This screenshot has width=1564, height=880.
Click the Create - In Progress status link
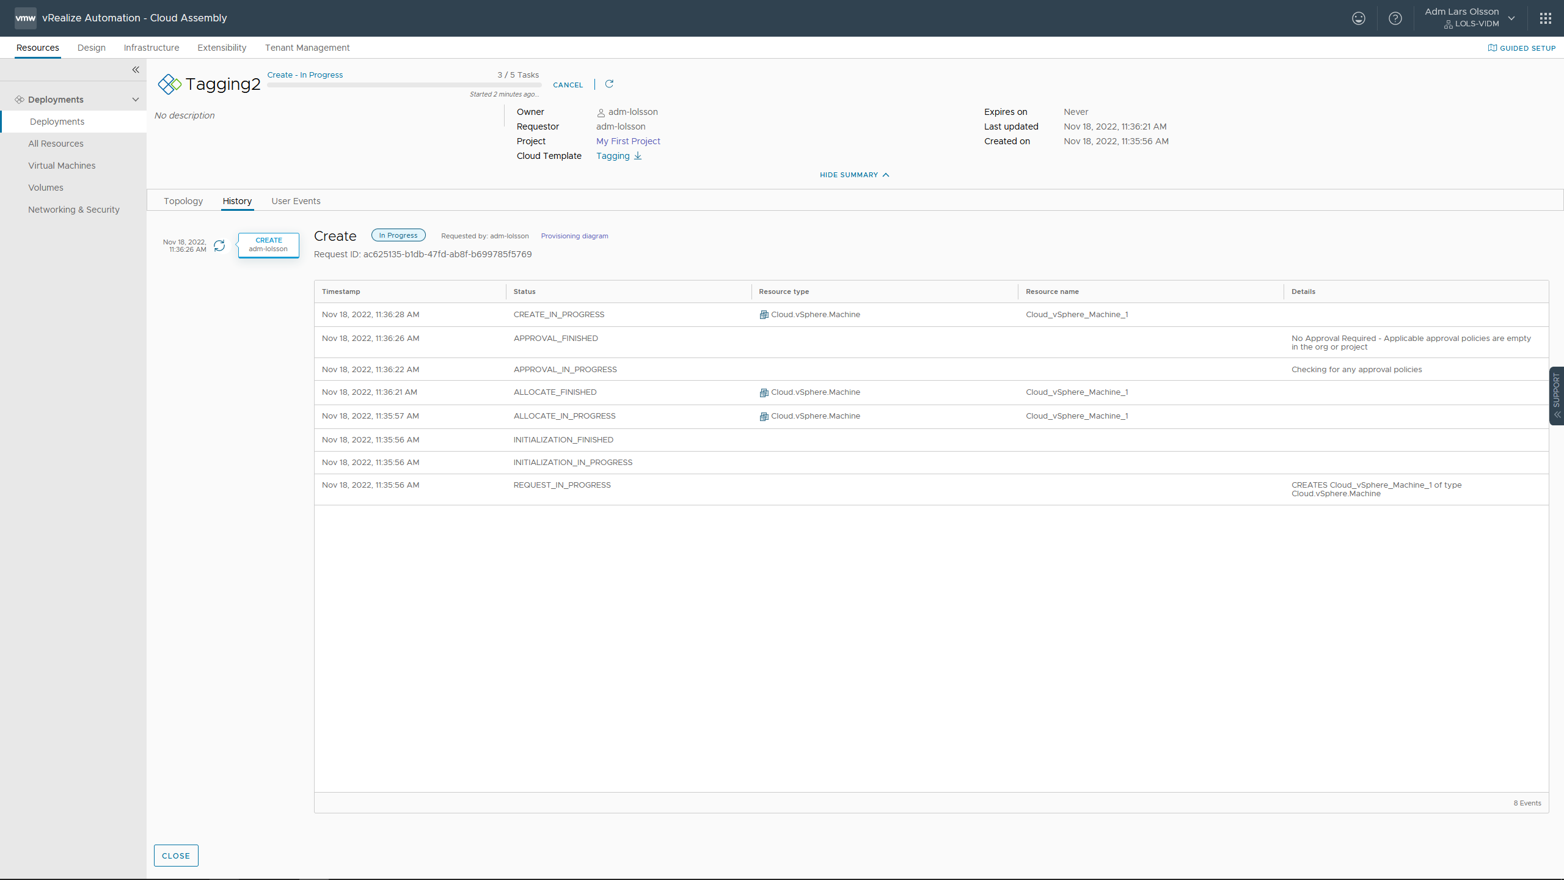point(305,75)
